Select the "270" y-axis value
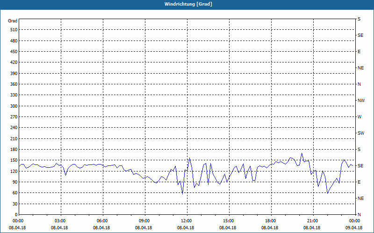Viewport: 374px width, 233px height. click(14, 117)
